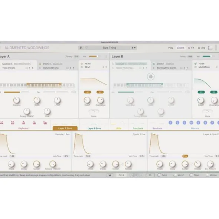219x219 pixels.
Task: Select the previous preset with the up arrow
Action: (x=133, y=48)
